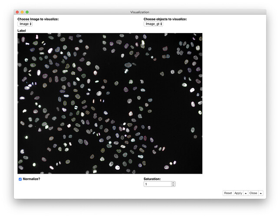The image size is (280, 217).
Task: Minimize the window with the yellow button
Action: [x=22, y=12]
